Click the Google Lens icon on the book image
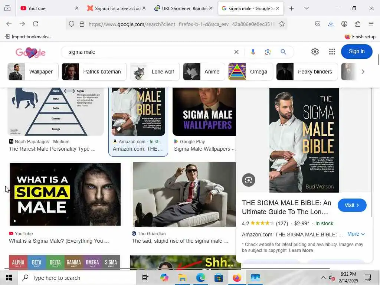The width and height of the screenshot is (380, 285). (x=248, y=180)
